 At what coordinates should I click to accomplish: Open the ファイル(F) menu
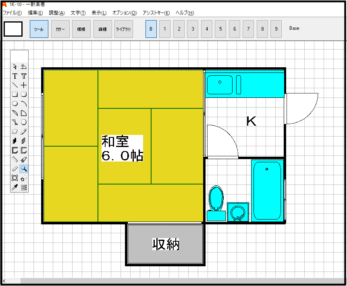(12, 13)
